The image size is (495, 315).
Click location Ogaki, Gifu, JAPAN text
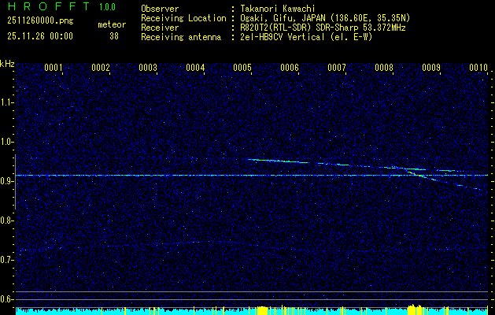coord(325,18)
